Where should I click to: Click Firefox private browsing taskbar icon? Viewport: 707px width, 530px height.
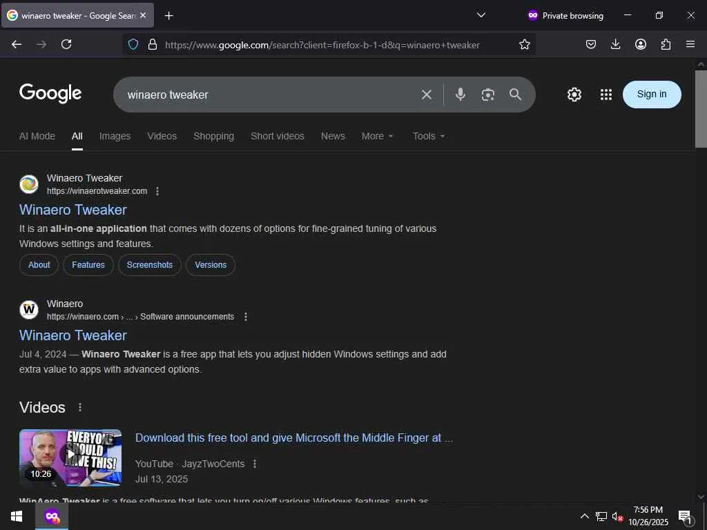[x=52, y=516]
